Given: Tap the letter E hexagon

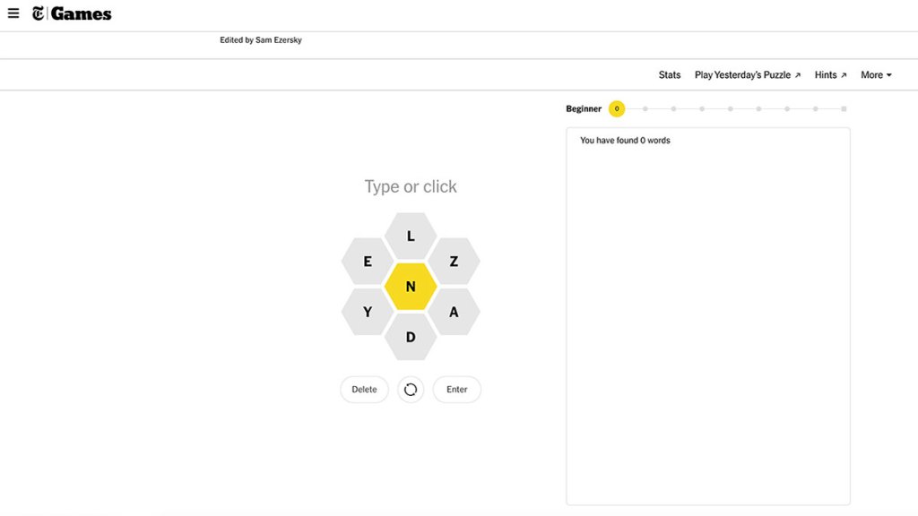Looking at the screenshot, I should point(368,262).
